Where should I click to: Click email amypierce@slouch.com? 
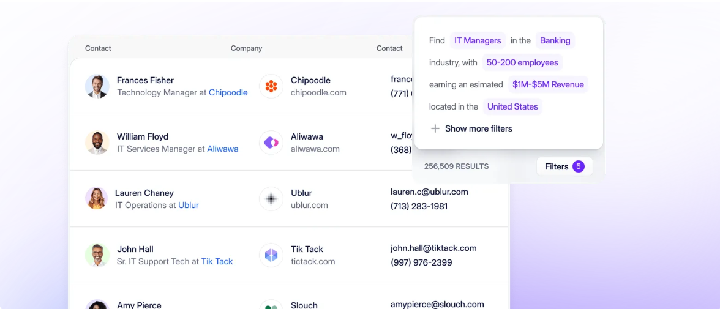click(x=437, y=304)
